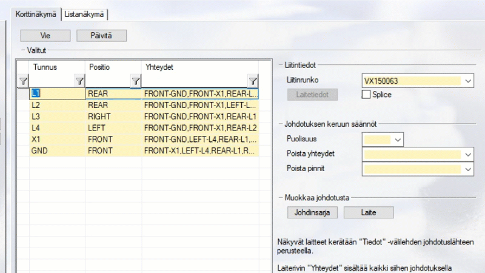Open the Liitinrunko dropdown
The height and width of the screenshot is (273, 485).
(x=469, y=81)
